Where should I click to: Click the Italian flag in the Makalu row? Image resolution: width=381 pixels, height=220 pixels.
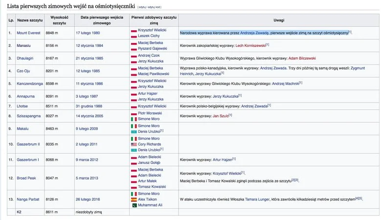click(x=134, y=126)
